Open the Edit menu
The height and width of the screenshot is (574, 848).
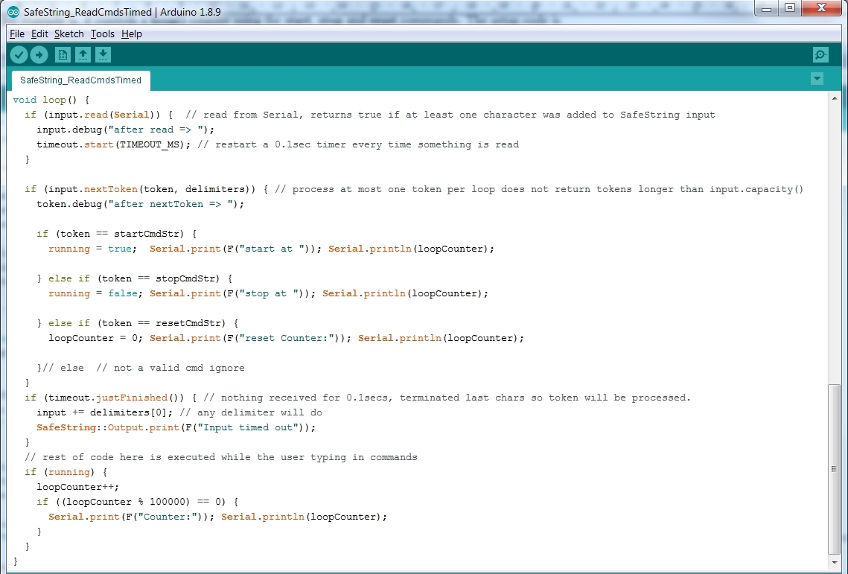39,34
